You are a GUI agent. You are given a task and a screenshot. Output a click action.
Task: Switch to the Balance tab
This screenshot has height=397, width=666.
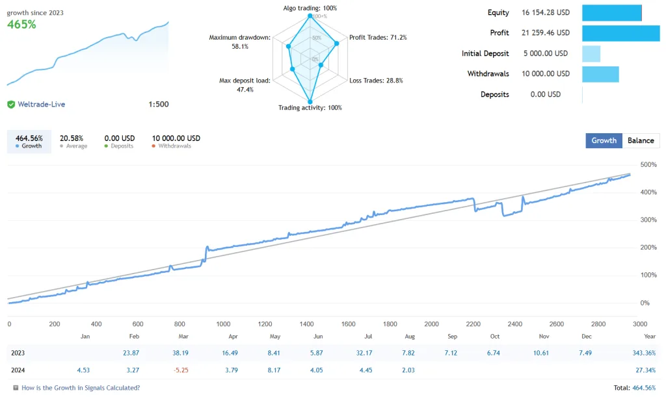pos(641,140)
